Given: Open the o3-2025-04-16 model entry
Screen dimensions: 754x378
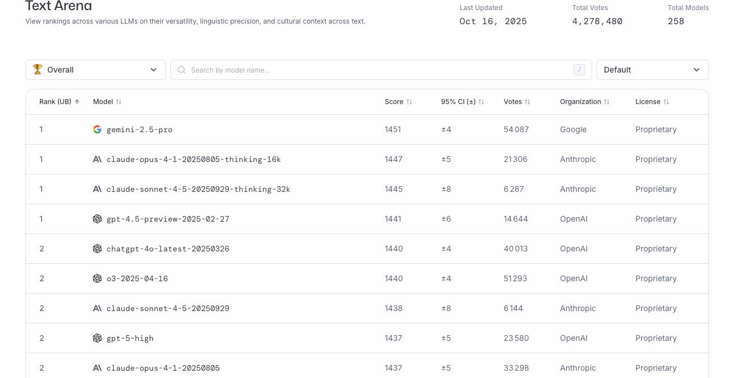Looking at the screenshot, I should click(x=136, y=278).
